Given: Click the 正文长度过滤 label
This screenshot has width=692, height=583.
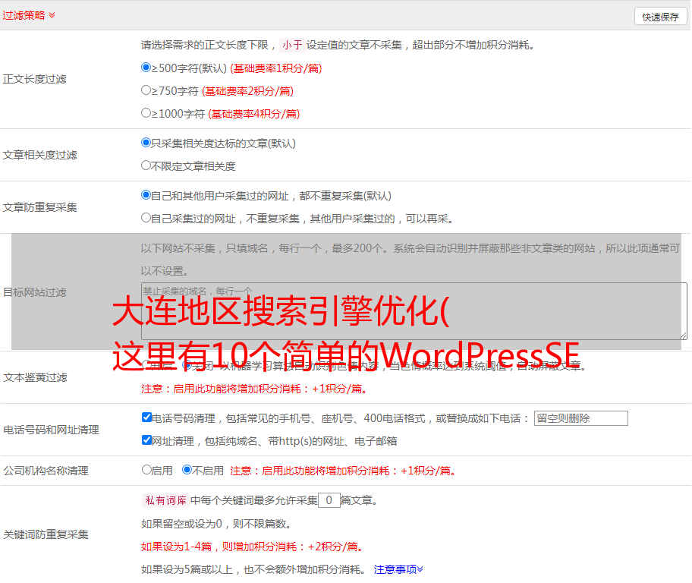Looking at the screenshot, I should point(34,79).
